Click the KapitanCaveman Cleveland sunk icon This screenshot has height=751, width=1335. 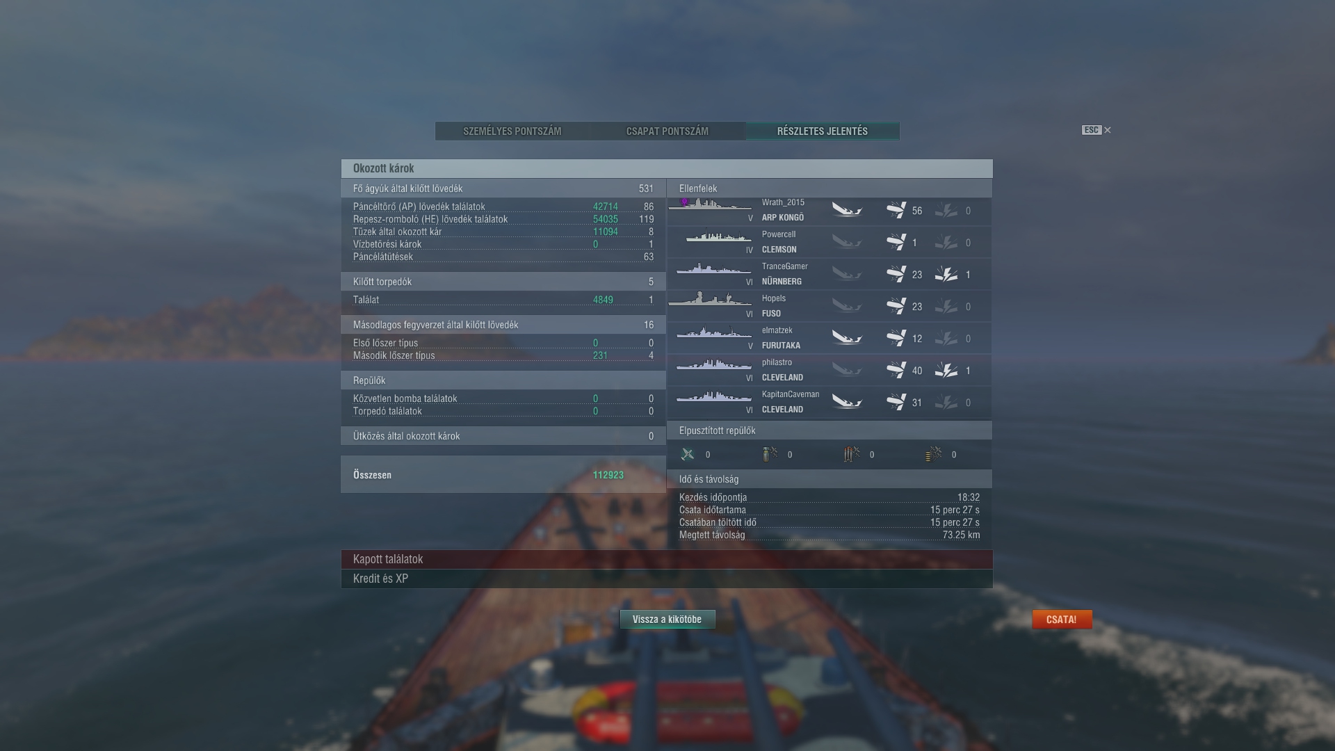coord(847,402)
